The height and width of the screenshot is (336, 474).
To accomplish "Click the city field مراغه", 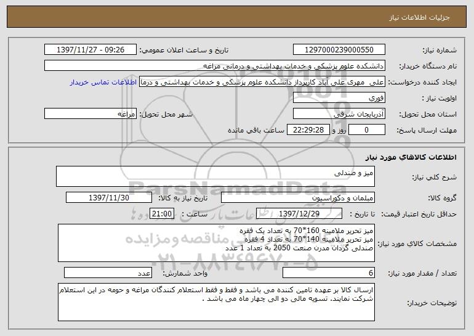I will tap(90, 114).
